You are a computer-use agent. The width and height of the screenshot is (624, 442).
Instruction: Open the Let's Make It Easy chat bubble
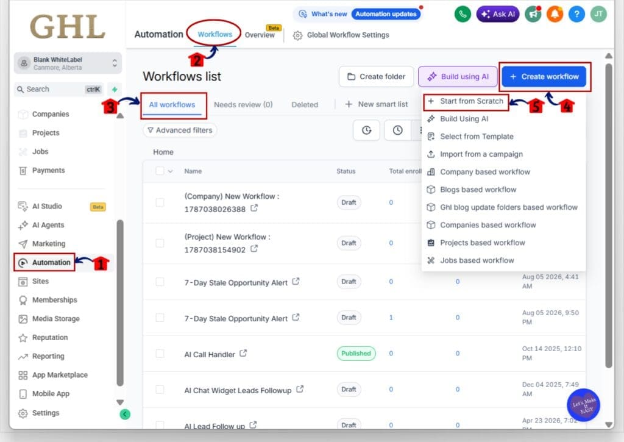pos(583,405)
